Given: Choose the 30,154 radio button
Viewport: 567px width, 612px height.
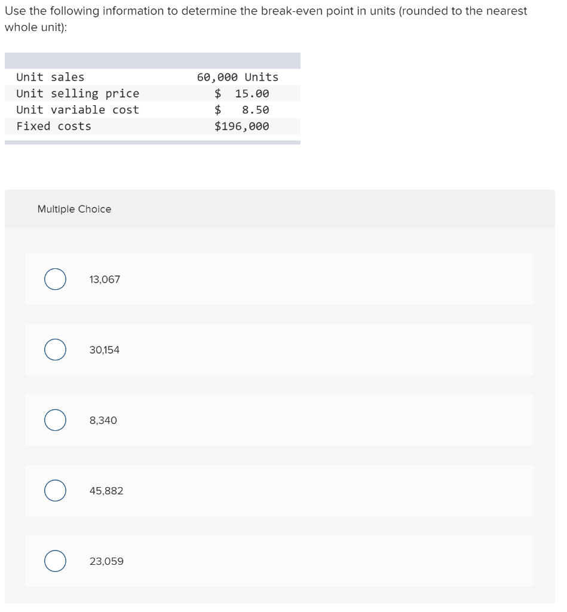Looking at the screenshot, I should coord(55,350).
